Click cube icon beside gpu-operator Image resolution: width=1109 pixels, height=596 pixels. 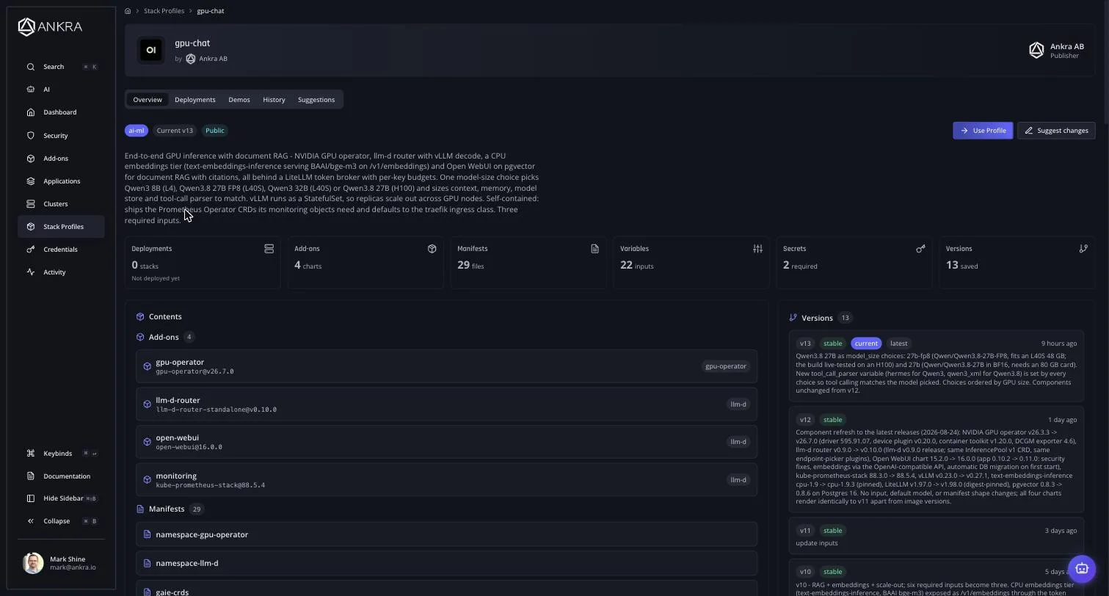point(148,366)
